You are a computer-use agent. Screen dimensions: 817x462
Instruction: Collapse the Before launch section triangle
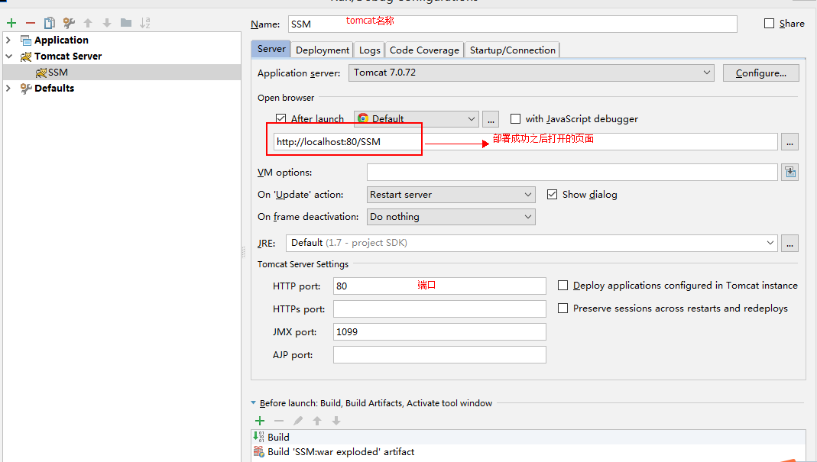click(x=253, y=402)
